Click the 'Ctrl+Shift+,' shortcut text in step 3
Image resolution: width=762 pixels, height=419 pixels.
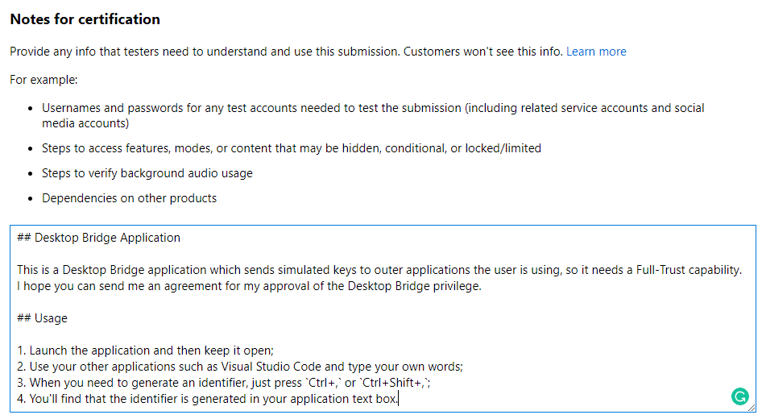[394, 383]
